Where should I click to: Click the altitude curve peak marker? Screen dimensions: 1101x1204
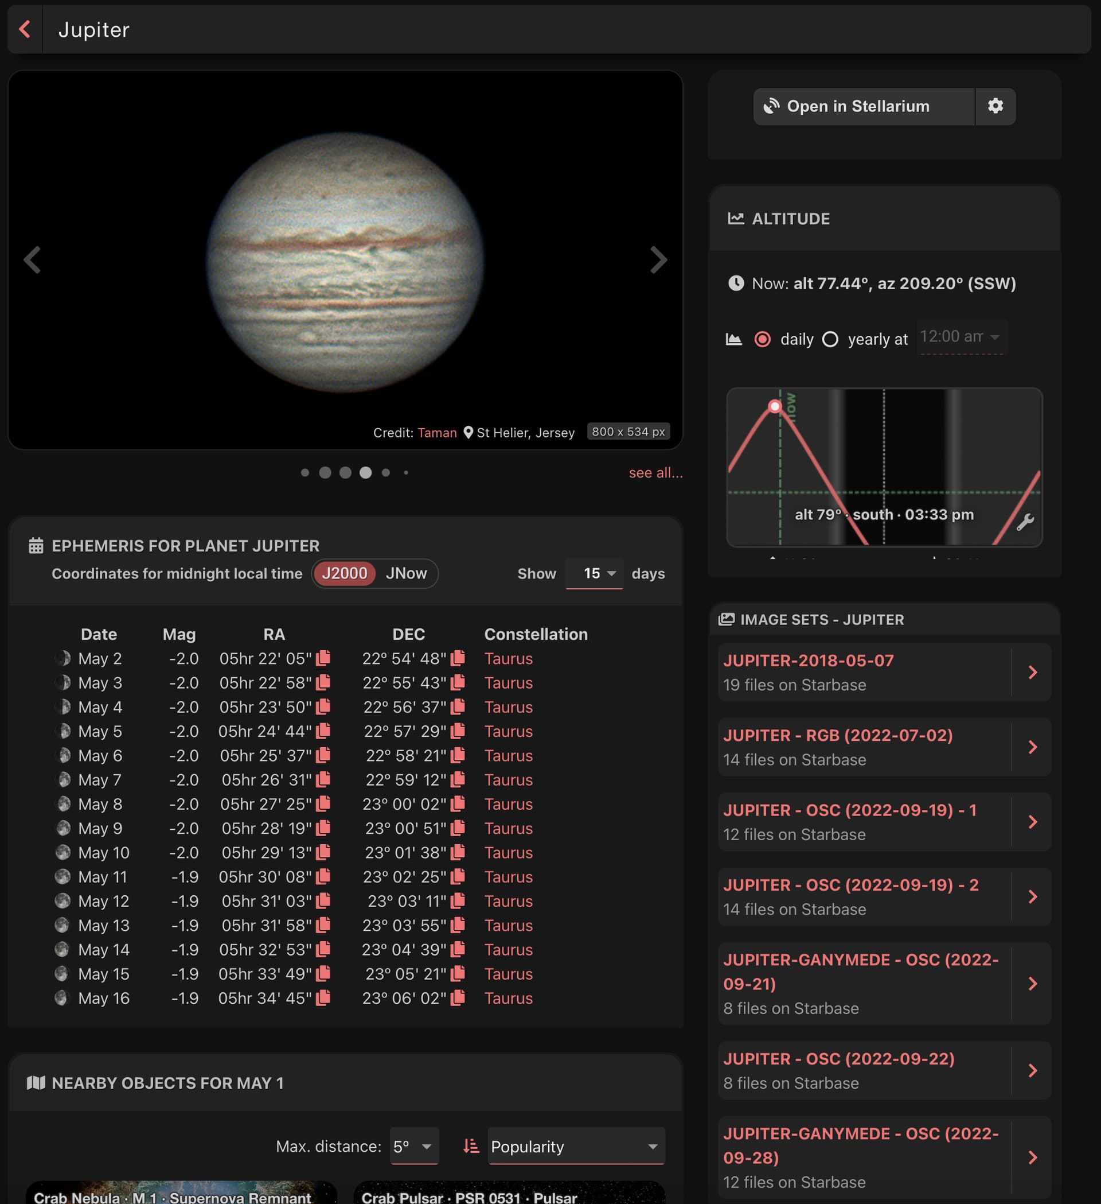(x=775, y=407)
